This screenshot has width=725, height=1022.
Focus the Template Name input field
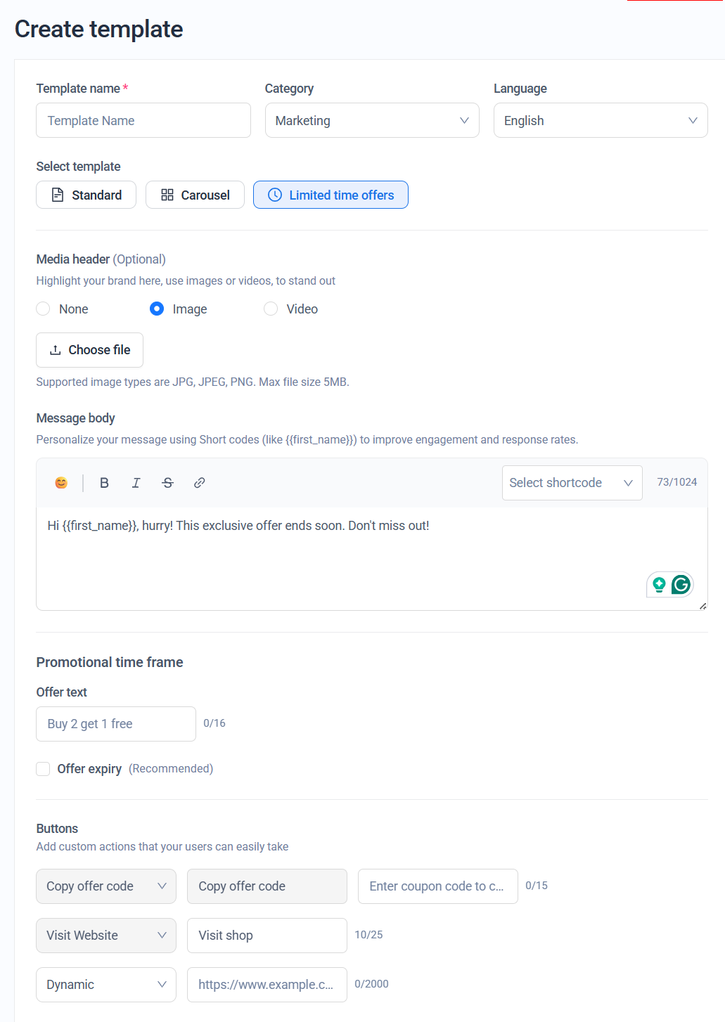tap(143, 121)
